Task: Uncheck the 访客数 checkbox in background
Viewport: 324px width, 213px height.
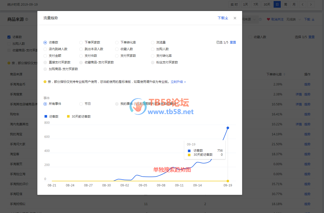Action: 9,37
